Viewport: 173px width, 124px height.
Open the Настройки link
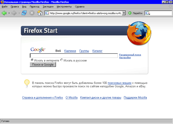125,58
